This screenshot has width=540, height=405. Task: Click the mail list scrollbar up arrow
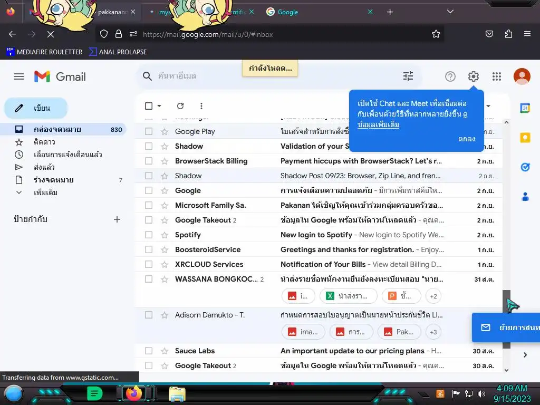tap(506, 122)
